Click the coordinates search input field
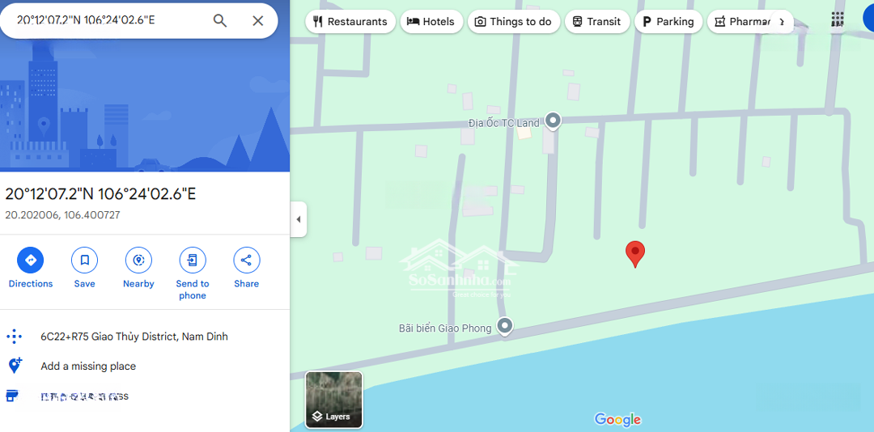Viewport: 874px width, 432px height. [x=106, y=20]
